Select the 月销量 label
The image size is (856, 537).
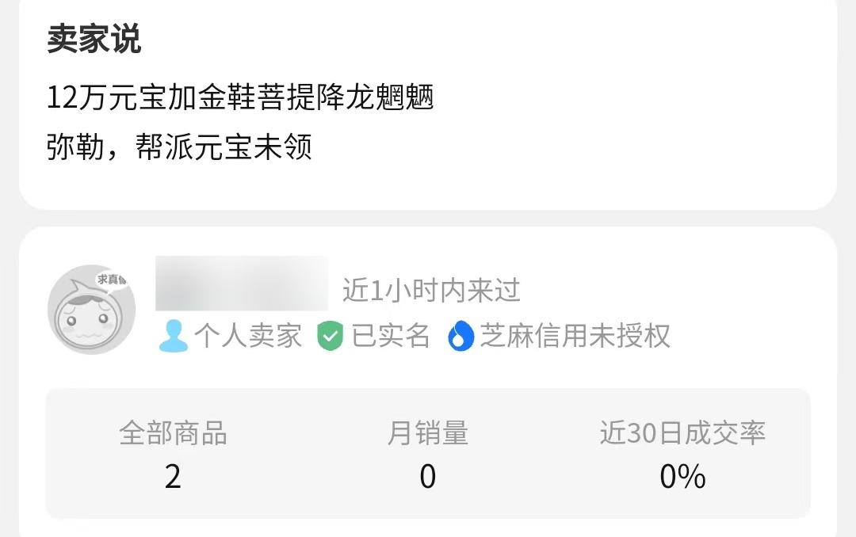coord(428,433)
